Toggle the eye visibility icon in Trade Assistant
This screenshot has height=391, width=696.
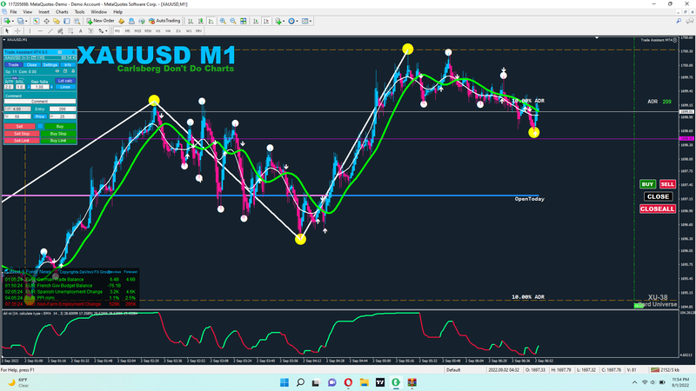pyautogui.click(x=57, y=71)
